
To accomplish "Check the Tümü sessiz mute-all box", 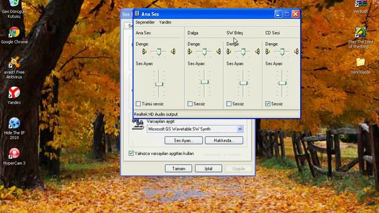I will point(138,104).
